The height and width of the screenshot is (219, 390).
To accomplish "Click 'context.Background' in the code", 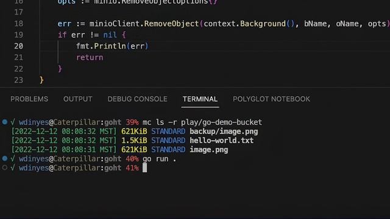I will point(244,24).
